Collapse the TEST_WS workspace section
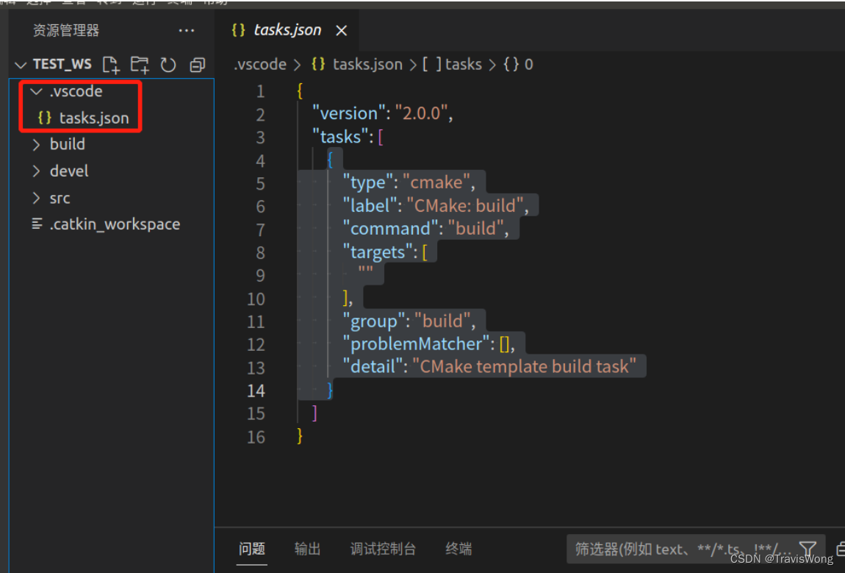845x573 pixels. point(21,64)
